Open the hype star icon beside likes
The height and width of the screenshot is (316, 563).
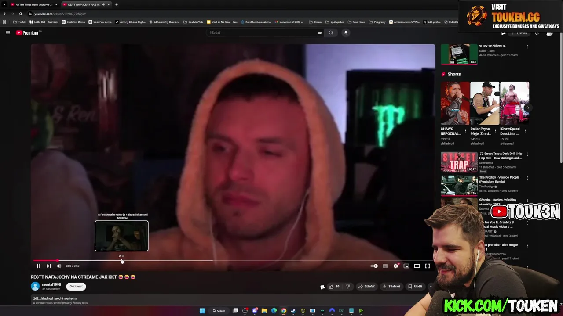point(322,287)
